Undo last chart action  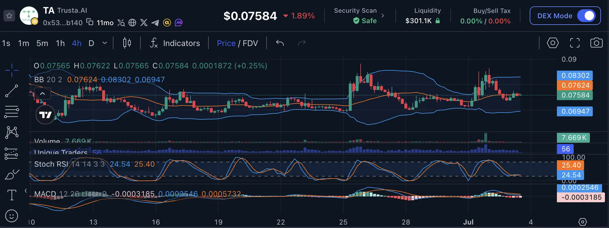(x=280, y=43)
